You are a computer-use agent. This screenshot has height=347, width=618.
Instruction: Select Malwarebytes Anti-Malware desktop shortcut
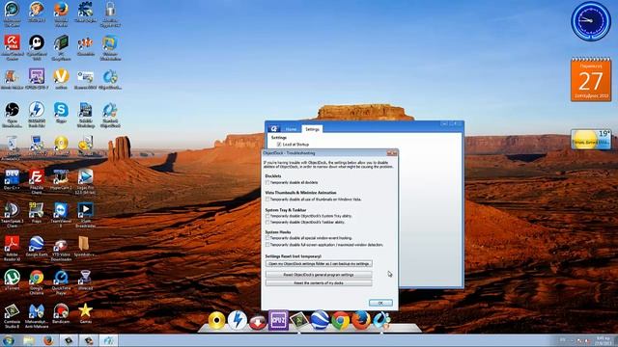[37, 315]
